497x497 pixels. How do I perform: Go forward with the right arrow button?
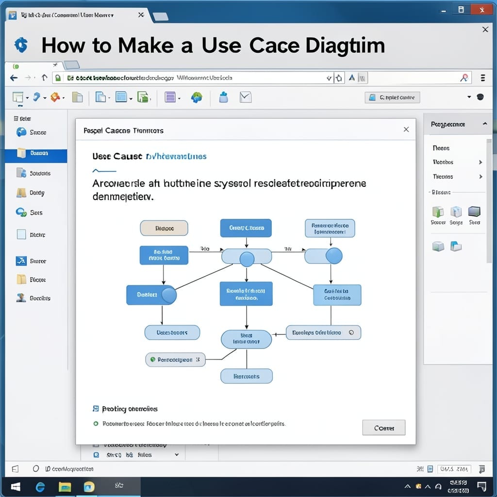point(28,78)
